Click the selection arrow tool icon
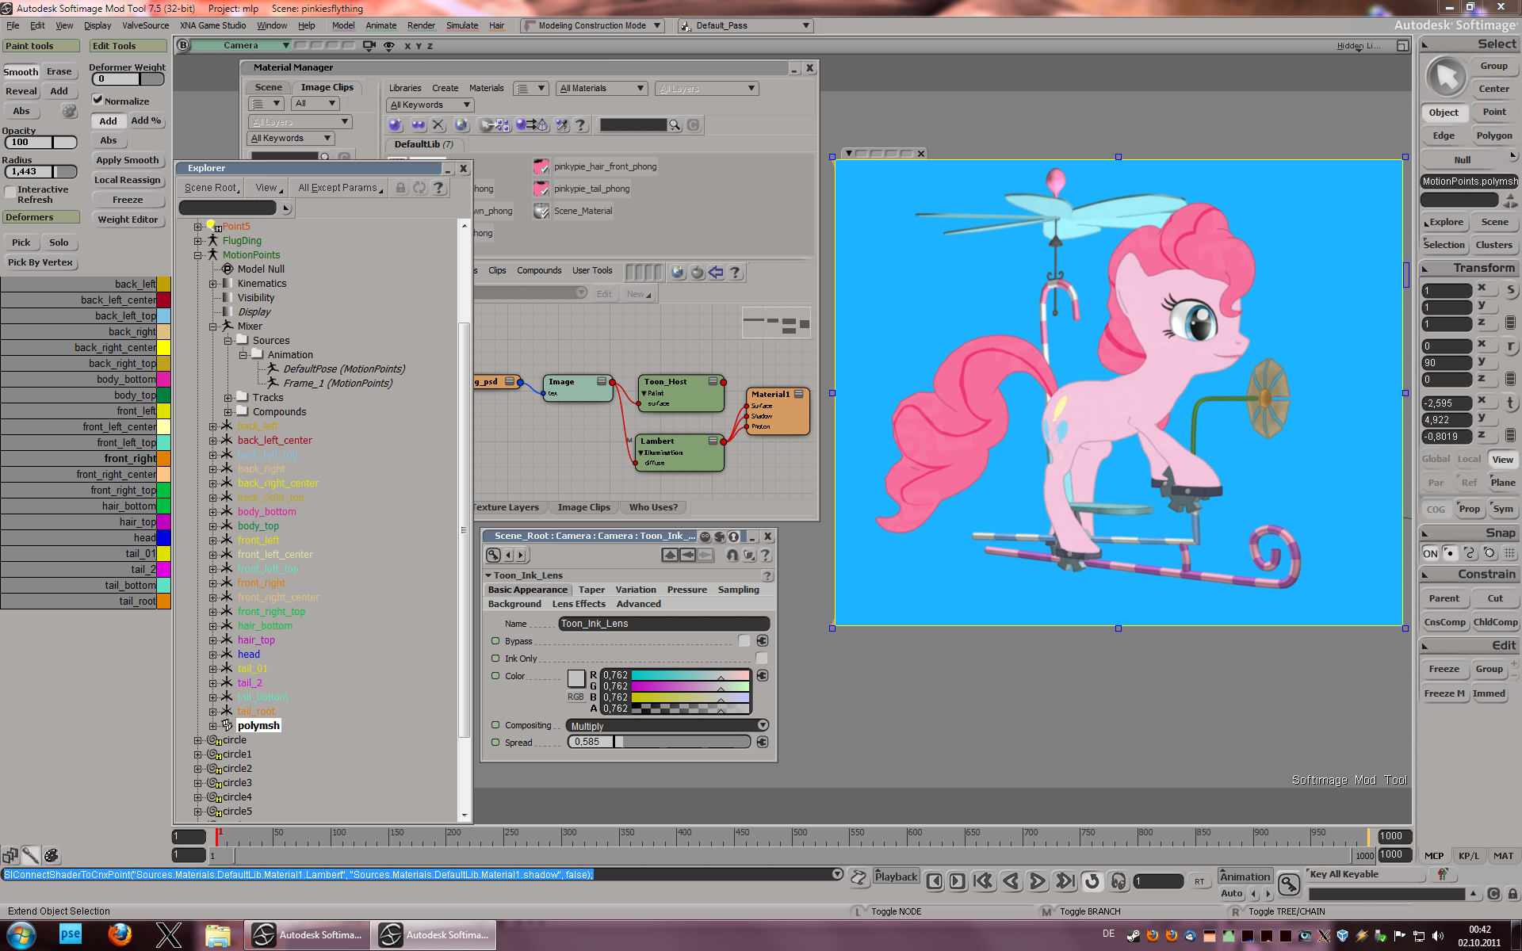Screen dimensions: 1522x951 point(1447,78)
